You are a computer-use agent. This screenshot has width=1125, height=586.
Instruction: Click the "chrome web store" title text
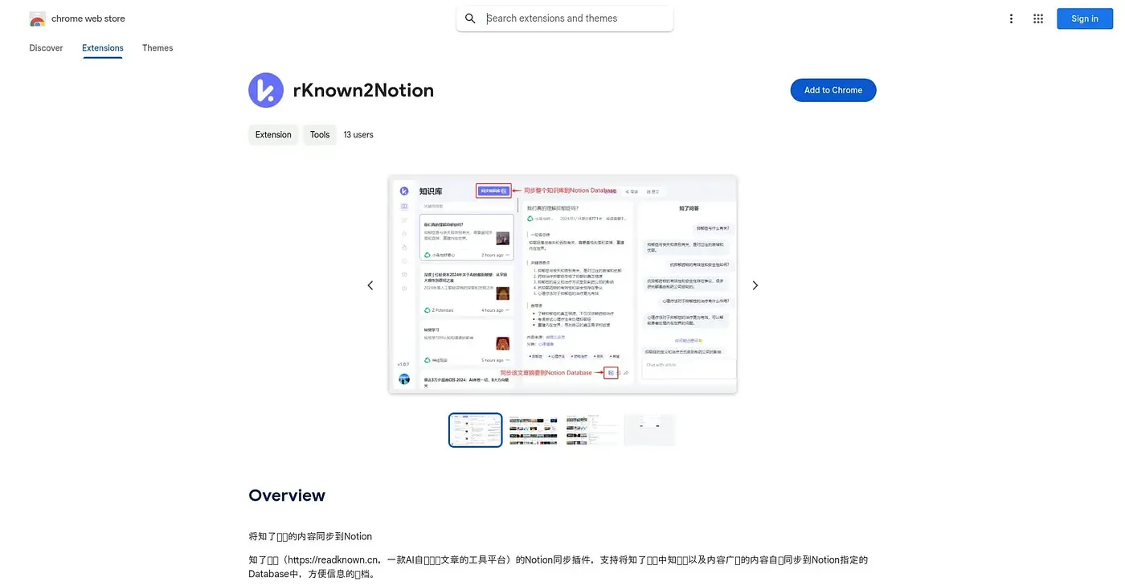[x=88, y=18]
